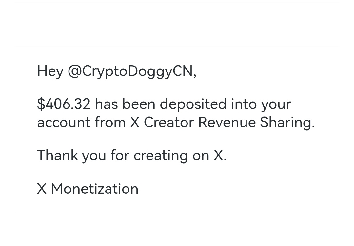The width and height of the screenshot is (354, 246).
Task: Click the "X." ending the thank-you line
Action: click(x=220, y=155)
